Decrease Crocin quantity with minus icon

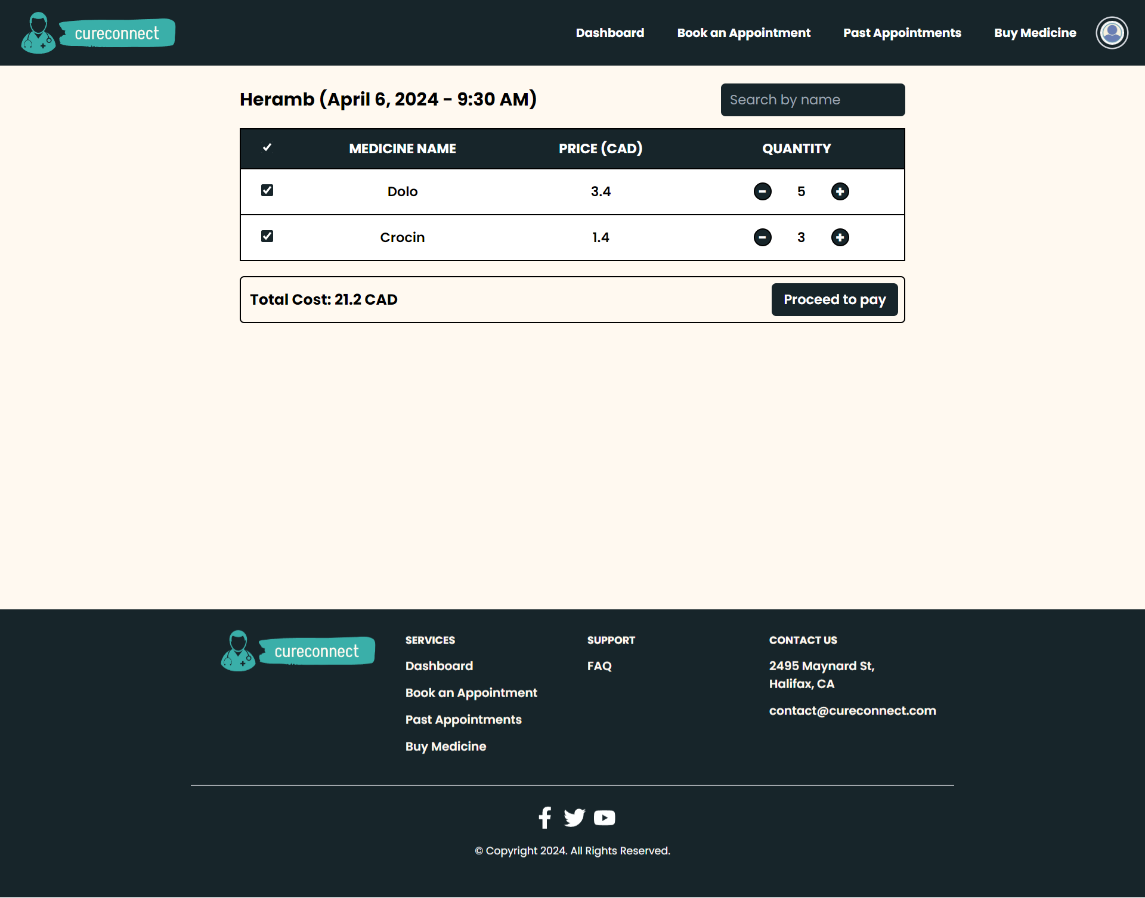pyautogui.click(x=762, y=237)
